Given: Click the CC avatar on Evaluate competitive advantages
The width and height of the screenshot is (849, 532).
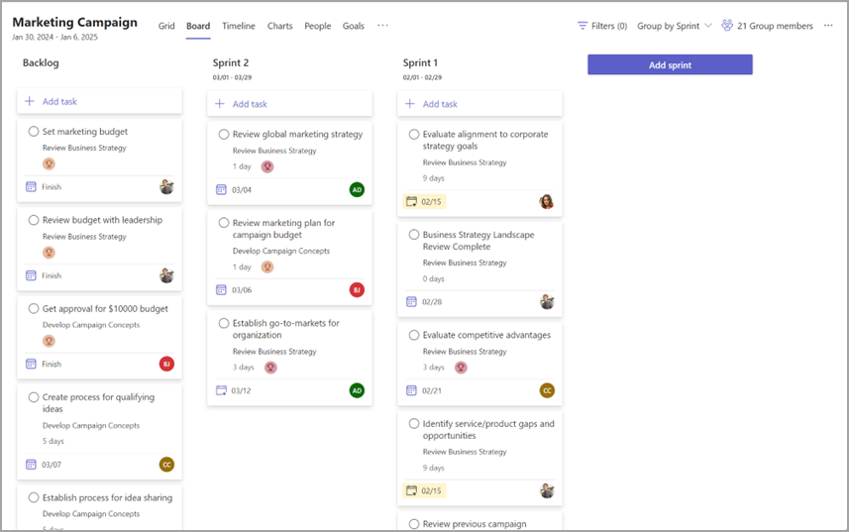Looking at the screenshot, I should [547, 390].
